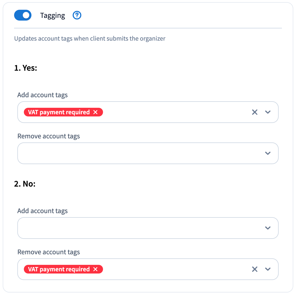
Task: Click Add account tags label under No
Action: (x=43, y=211)
